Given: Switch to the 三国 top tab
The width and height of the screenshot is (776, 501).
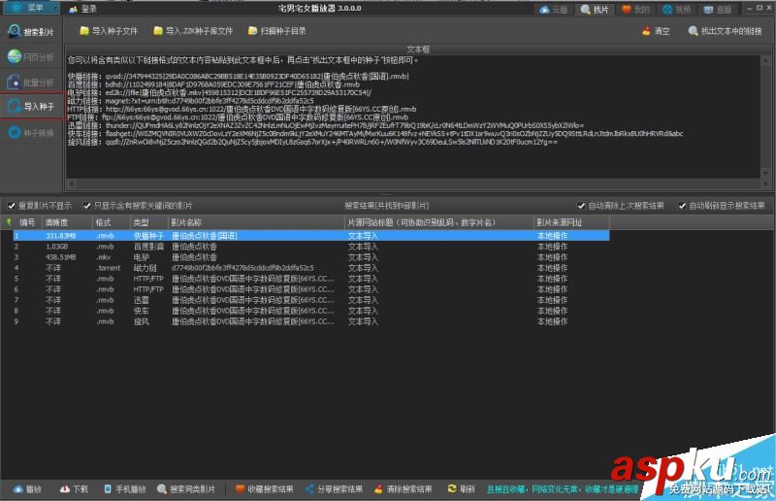Looking at the screenshot, I should point(554,10).
